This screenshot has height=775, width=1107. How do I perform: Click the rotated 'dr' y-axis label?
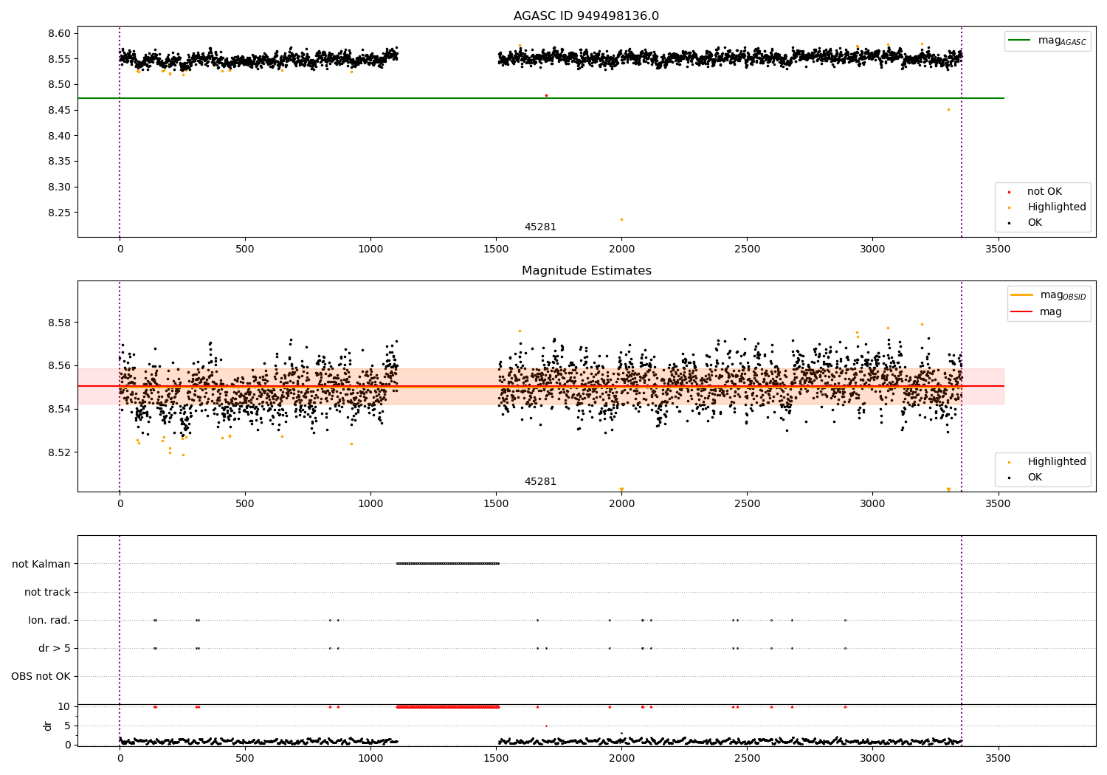click(x=48, y=726)
